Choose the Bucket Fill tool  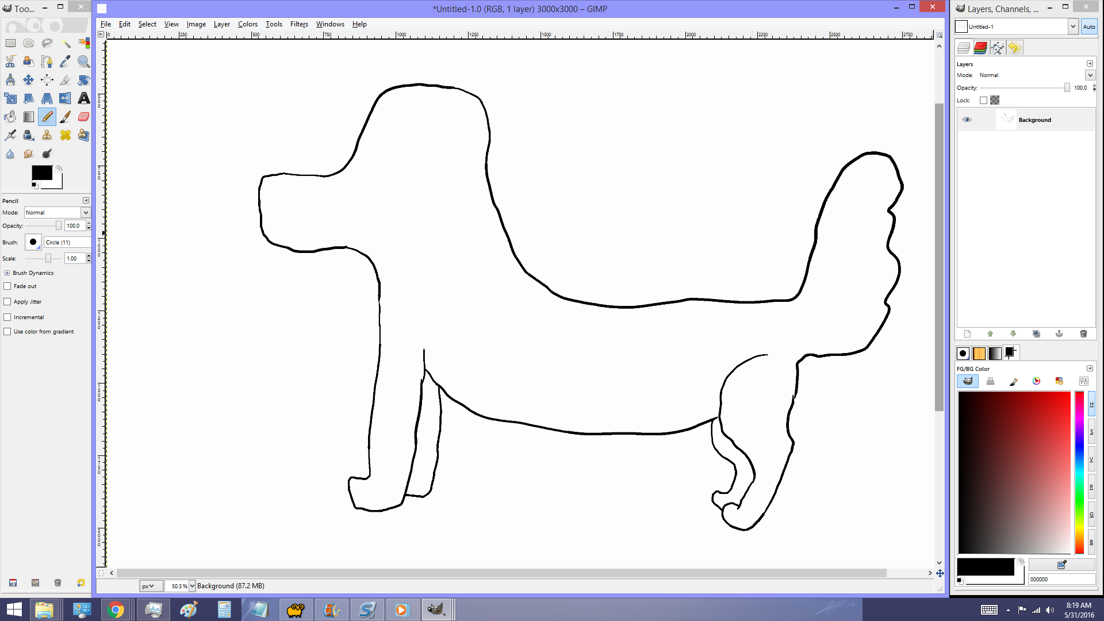(x=10, y=117)
